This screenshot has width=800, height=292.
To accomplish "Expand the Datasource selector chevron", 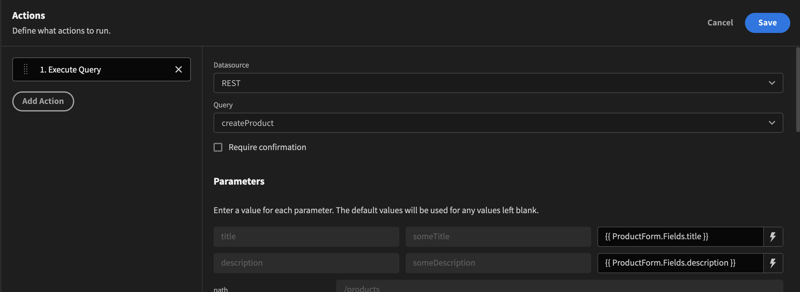I will 772,83.
